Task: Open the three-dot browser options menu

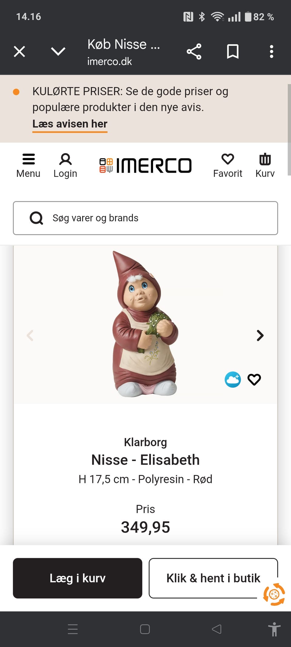Action: [272, 52]
